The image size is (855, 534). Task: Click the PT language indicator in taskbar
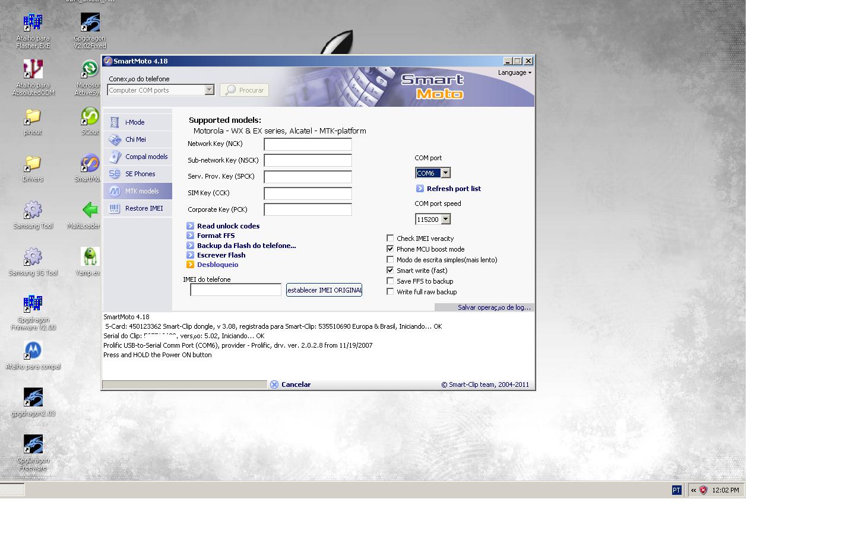click(x=676, y=490)
